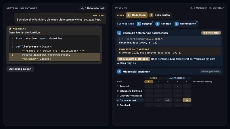Click the 'ja' cell in Datumsformat row
Screen dimensions: 230x129
[187, 100]
